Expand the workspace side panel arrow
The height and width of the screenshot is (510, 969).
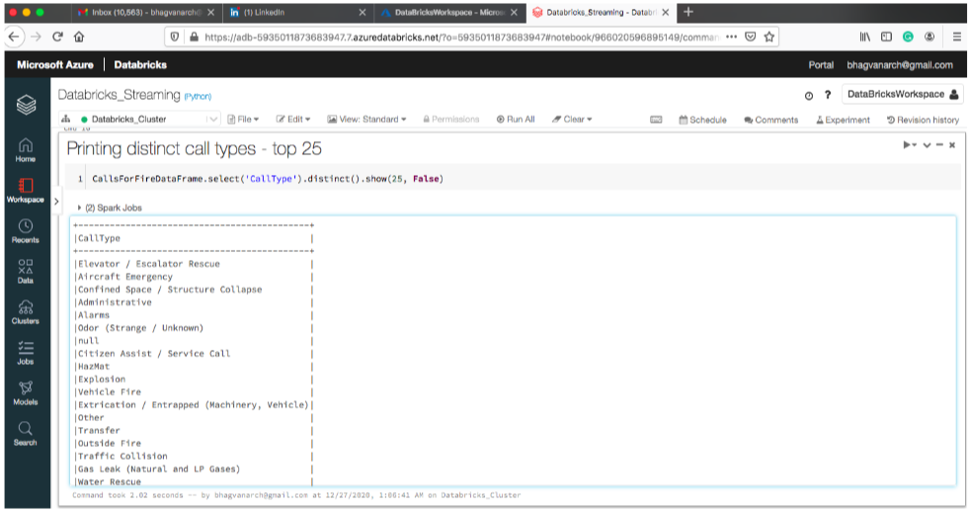[x=56, y=201]
